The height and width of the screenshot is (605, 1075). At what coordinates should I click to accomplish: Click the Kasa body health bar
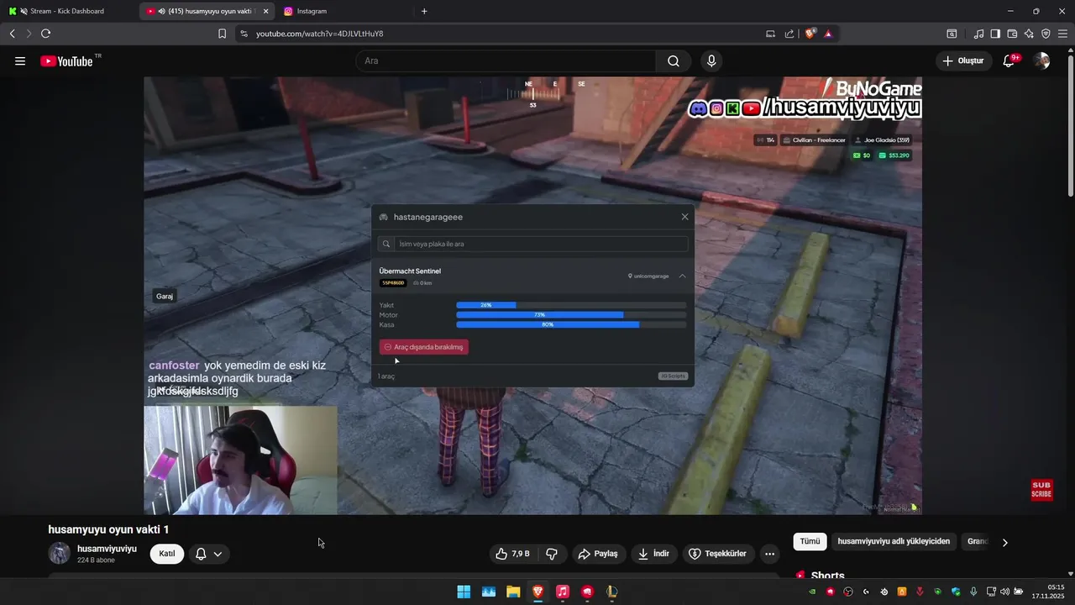(x=571, y=324)
